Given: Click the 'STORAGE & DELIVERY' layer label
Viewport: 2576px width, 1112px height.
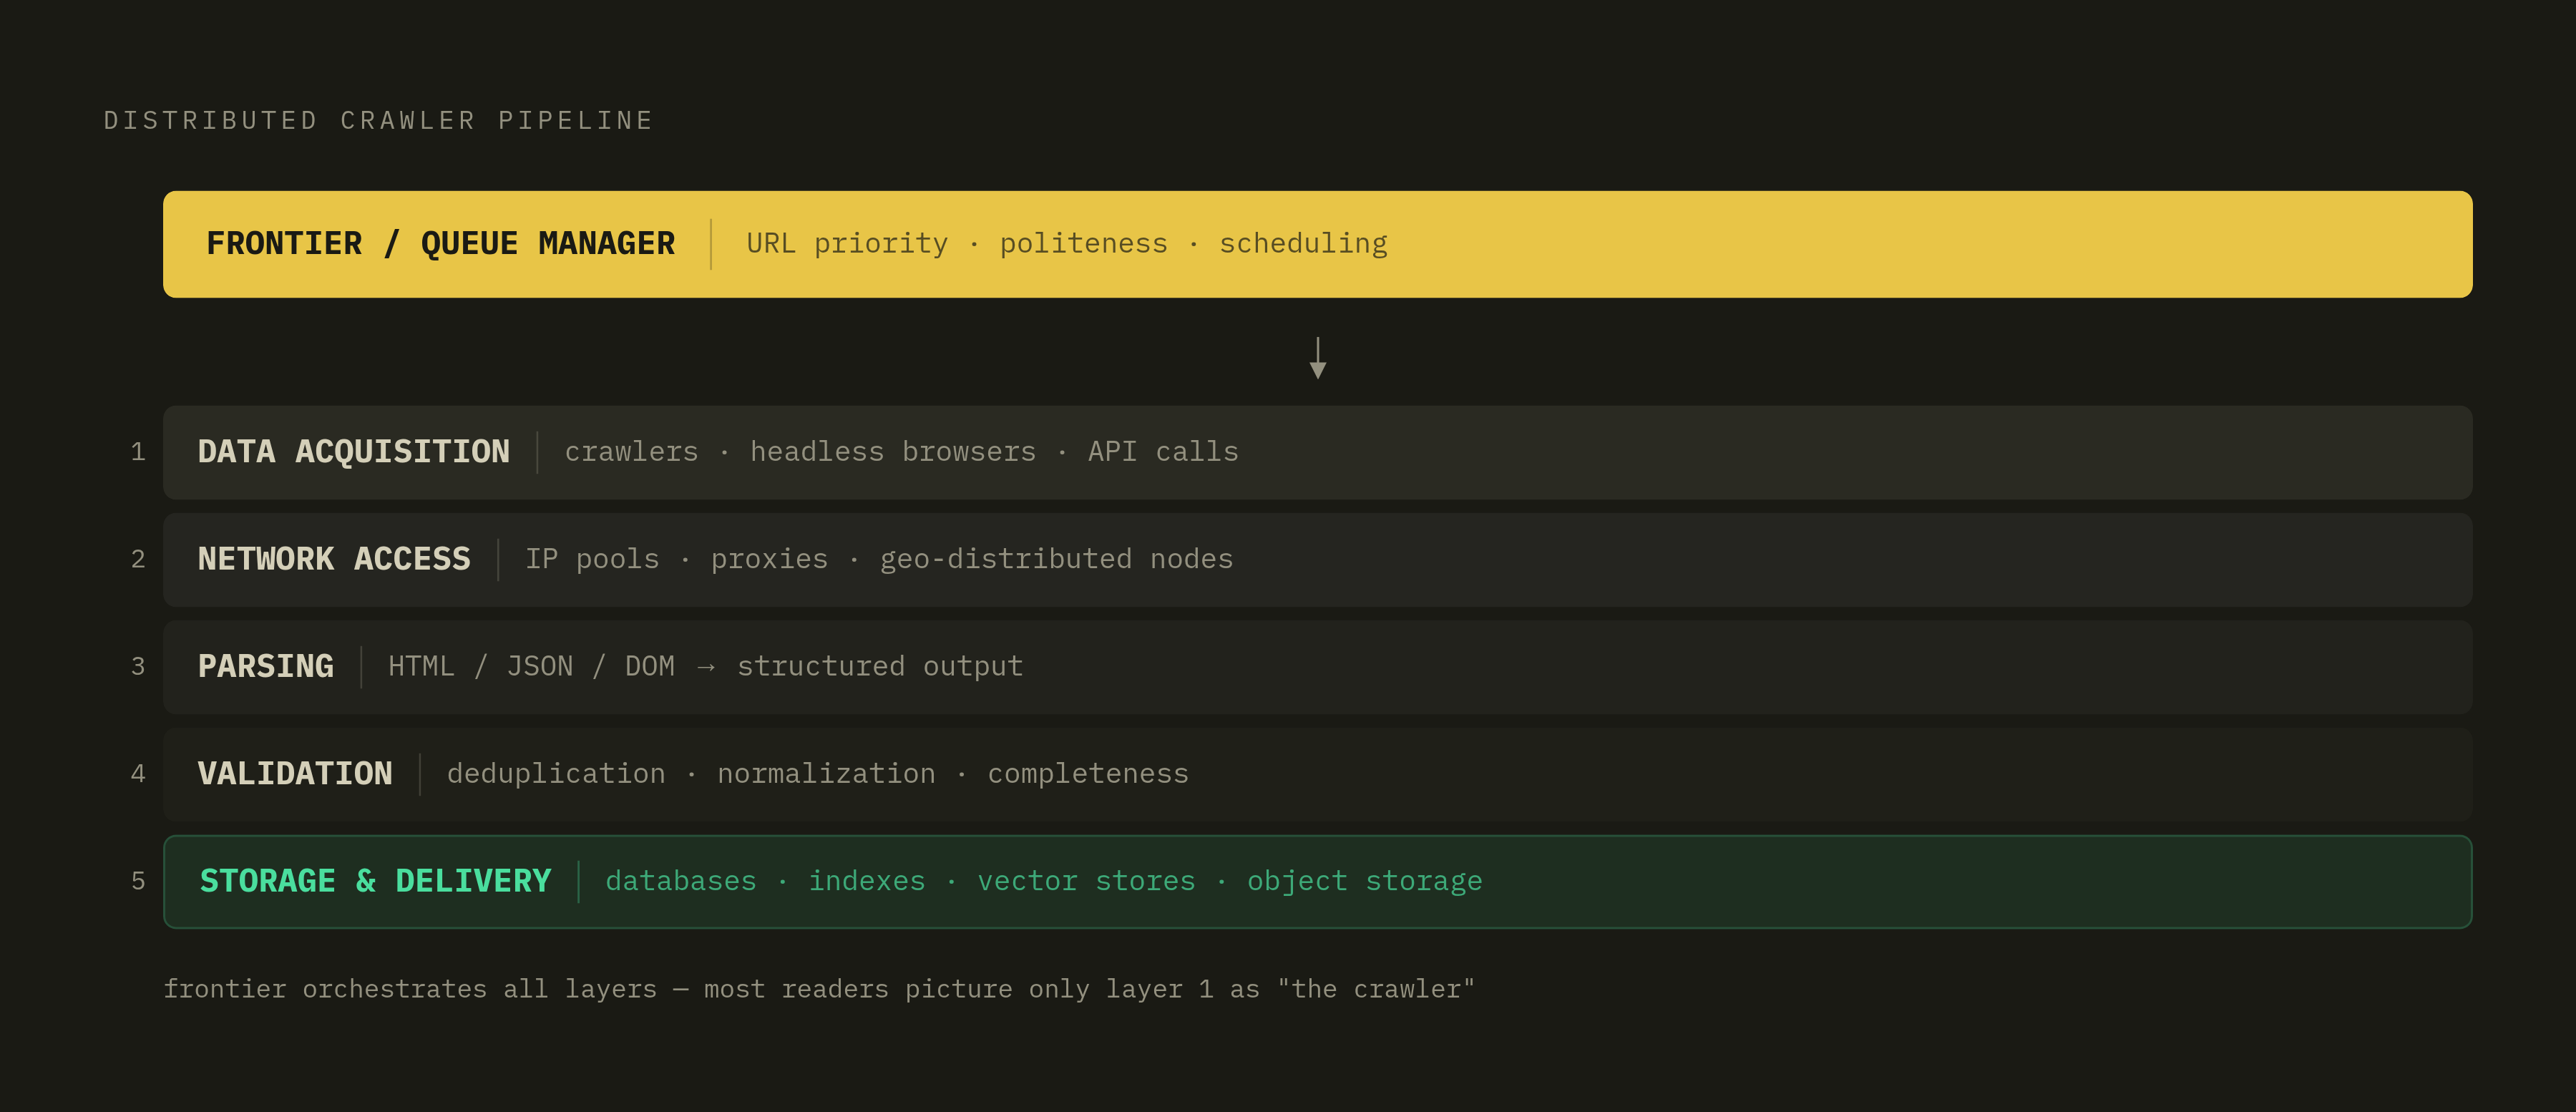Looking at the screenshot, I should pos(376,881).
